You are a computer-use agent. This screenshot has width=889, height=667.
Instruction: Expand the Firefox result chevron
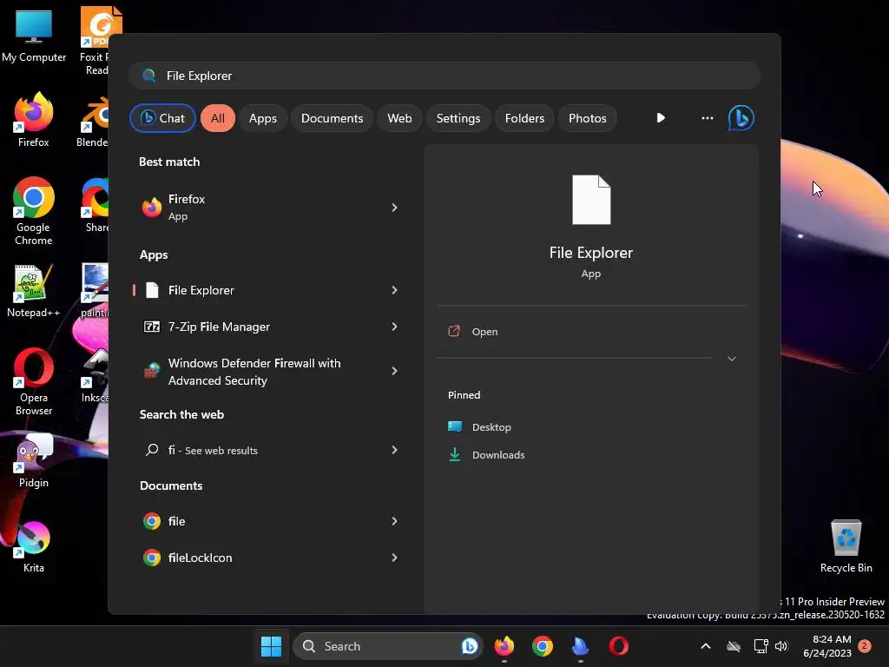[395, 208]
